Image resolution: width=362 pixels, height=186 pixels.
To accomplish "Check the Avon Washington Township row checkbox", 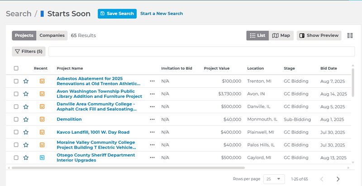I will click(x=16, y=94).
